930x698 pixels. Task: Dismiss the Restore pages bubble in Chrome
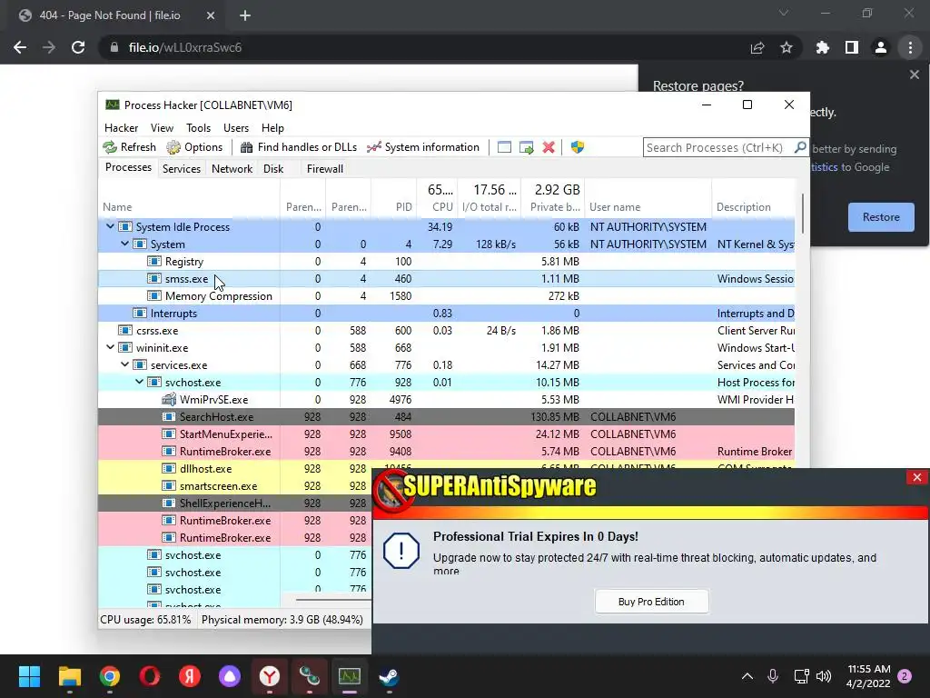click(914, 75)
